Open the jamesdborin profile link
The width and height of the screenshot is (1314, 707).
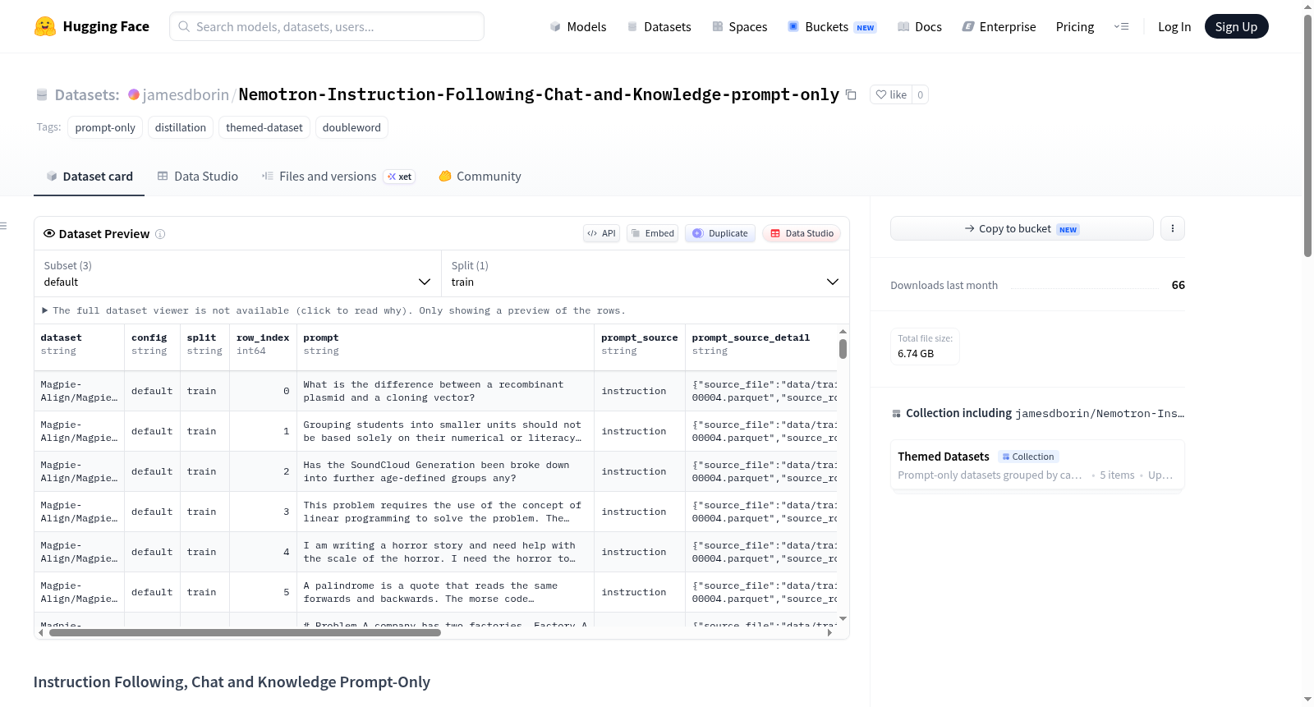click(186, 94)
